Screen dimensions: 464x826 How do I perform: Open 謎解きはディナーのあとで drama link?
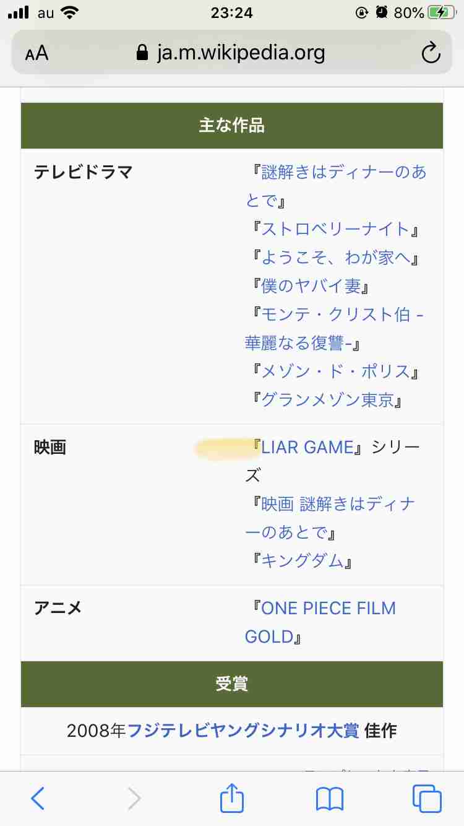[x=336, y=186]
